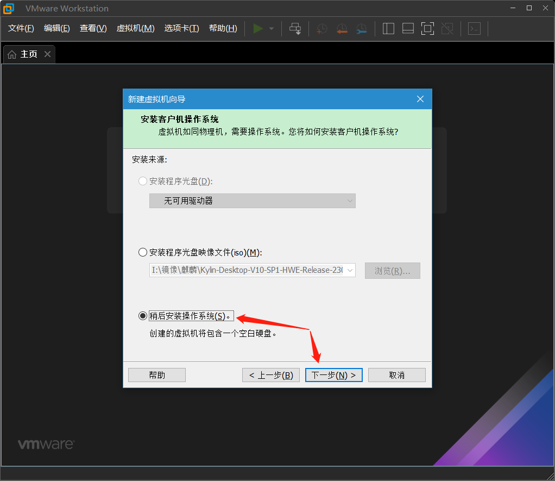Close the 新建虚拟机向导 dialog
The height and width of the screenshot is (481, 555).
click(x=420, y=99)
